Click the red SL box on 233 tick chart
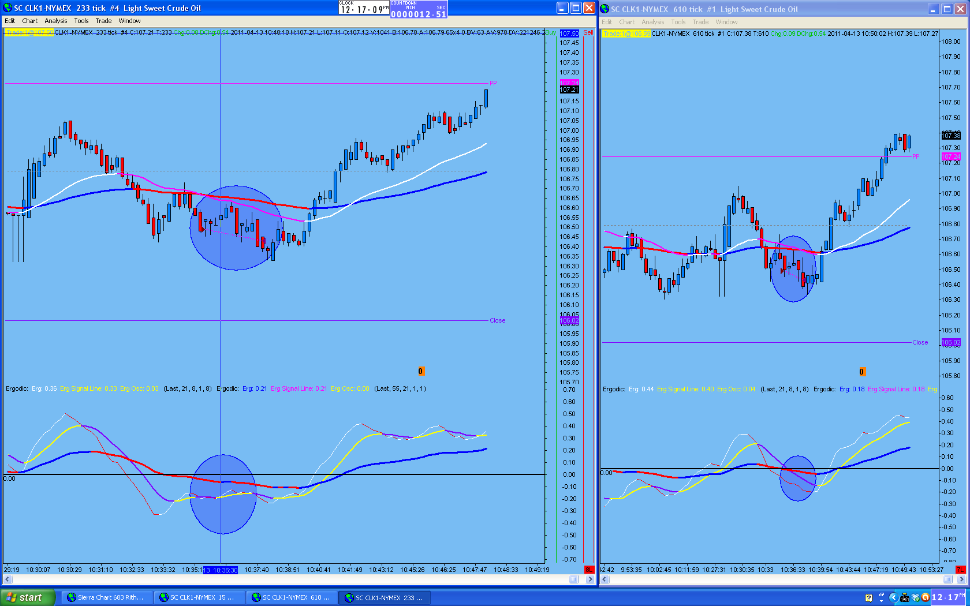Viewport: 970px width, 606px height. click(589, 570)
